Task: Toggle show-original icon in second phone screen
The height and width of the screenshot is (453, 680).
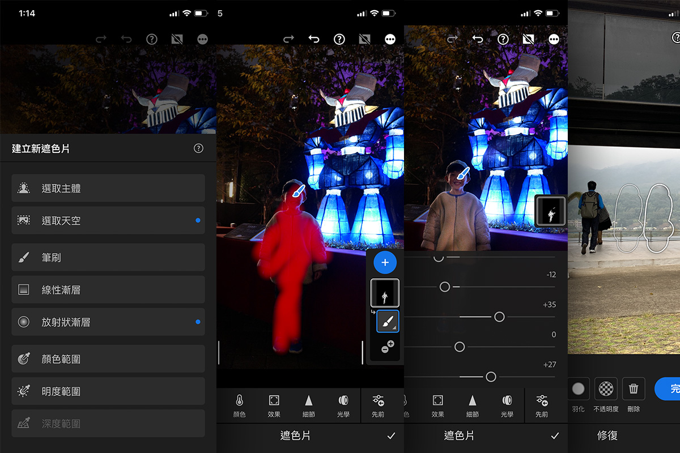Action: click(364, 39)
